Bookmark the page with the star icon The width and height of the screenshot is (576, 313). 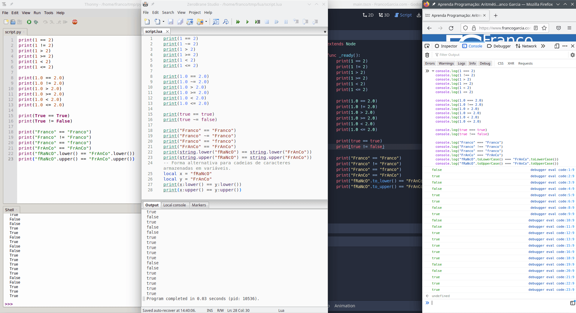pos(544,28)
